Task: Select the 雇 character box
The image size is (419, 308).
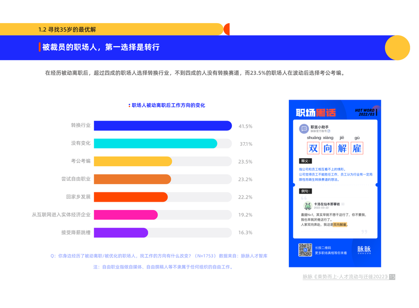Action: tap(357, 148)
